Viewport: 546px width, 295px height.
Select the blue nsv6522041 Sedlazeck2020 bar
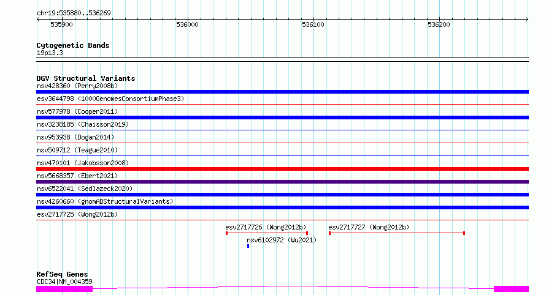pyautogui.click(x=282, y=195)
